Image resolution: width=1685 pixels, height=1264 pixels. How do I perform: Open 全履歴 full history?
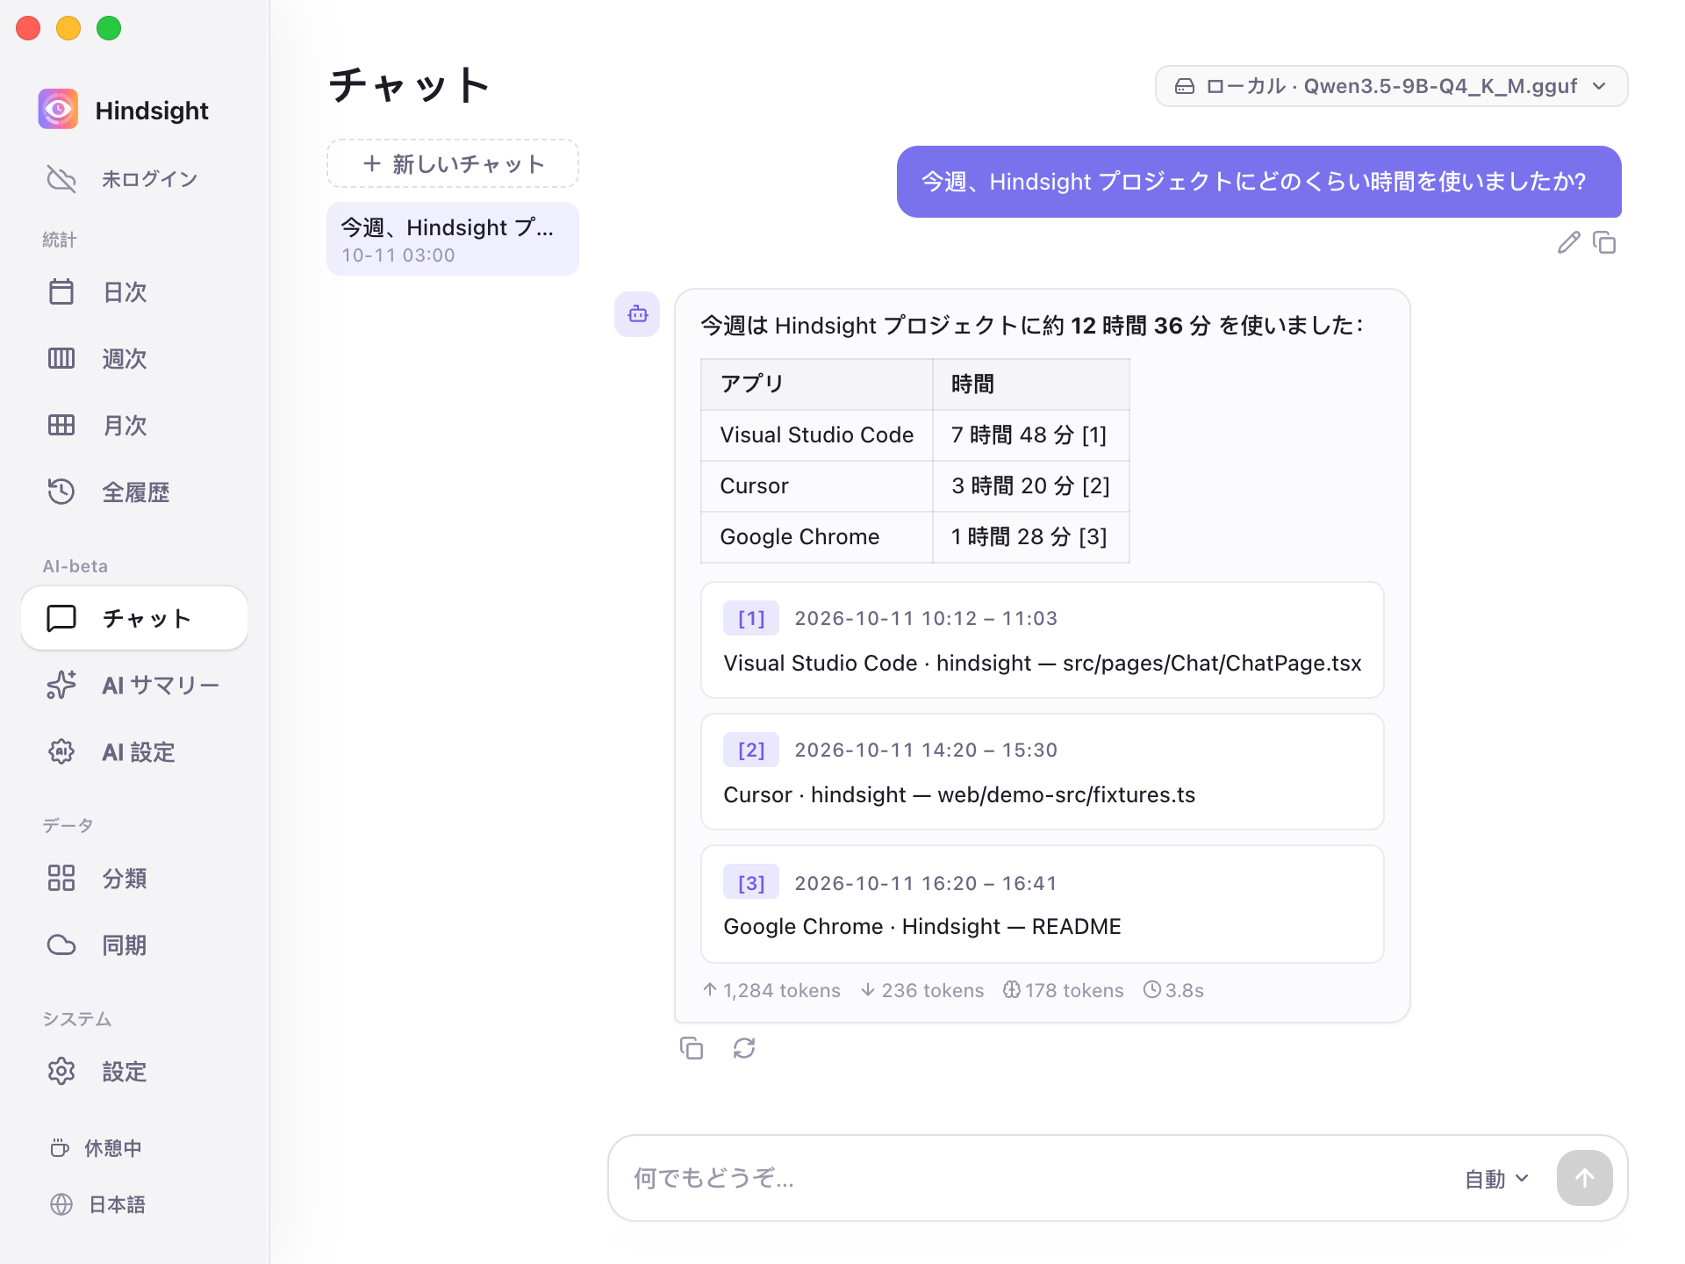pos(133,492)
